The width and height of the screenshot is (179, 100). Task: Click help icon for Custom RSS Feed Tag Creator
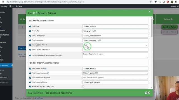click(30, 56)
